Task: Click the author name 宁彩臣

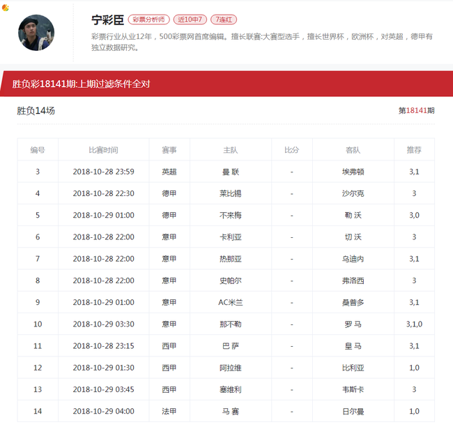Action: (x=107, y=20)
